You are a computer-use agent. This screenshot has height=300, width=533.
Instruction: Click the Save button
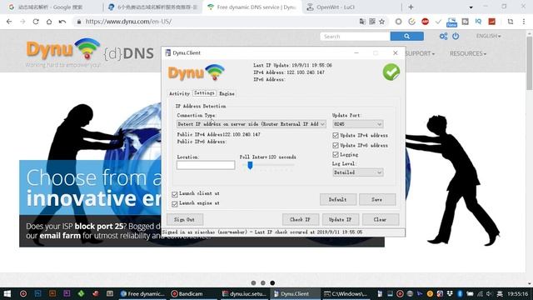coord(377,200)
